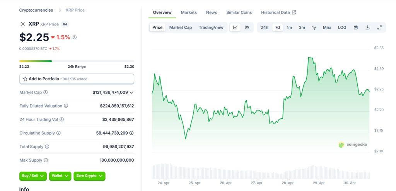This screenshot has height=191, width=396.
Task: Select Price chart mode
Action: tap(157, 27)
